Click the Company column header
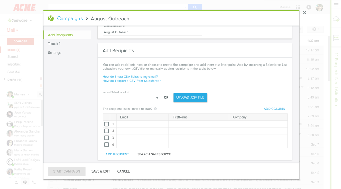341x189 pixels. pyautogui.click(x=258, y=117)
